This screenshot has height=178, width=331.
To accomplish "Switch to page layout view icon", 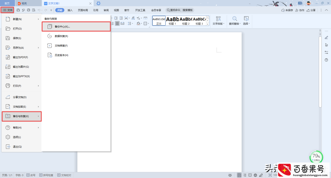I will pos(239,175).
